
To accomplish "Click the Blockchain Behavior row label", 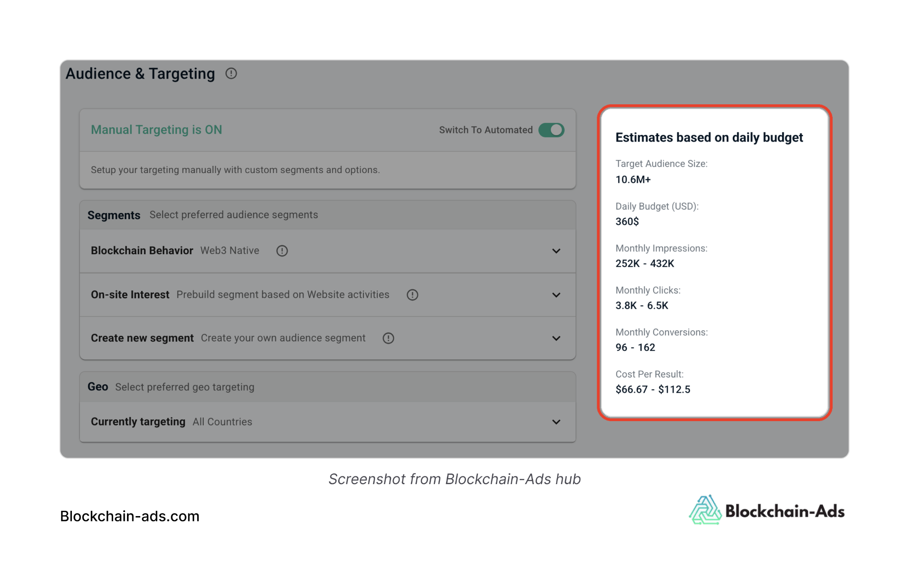I will [142, 251].
